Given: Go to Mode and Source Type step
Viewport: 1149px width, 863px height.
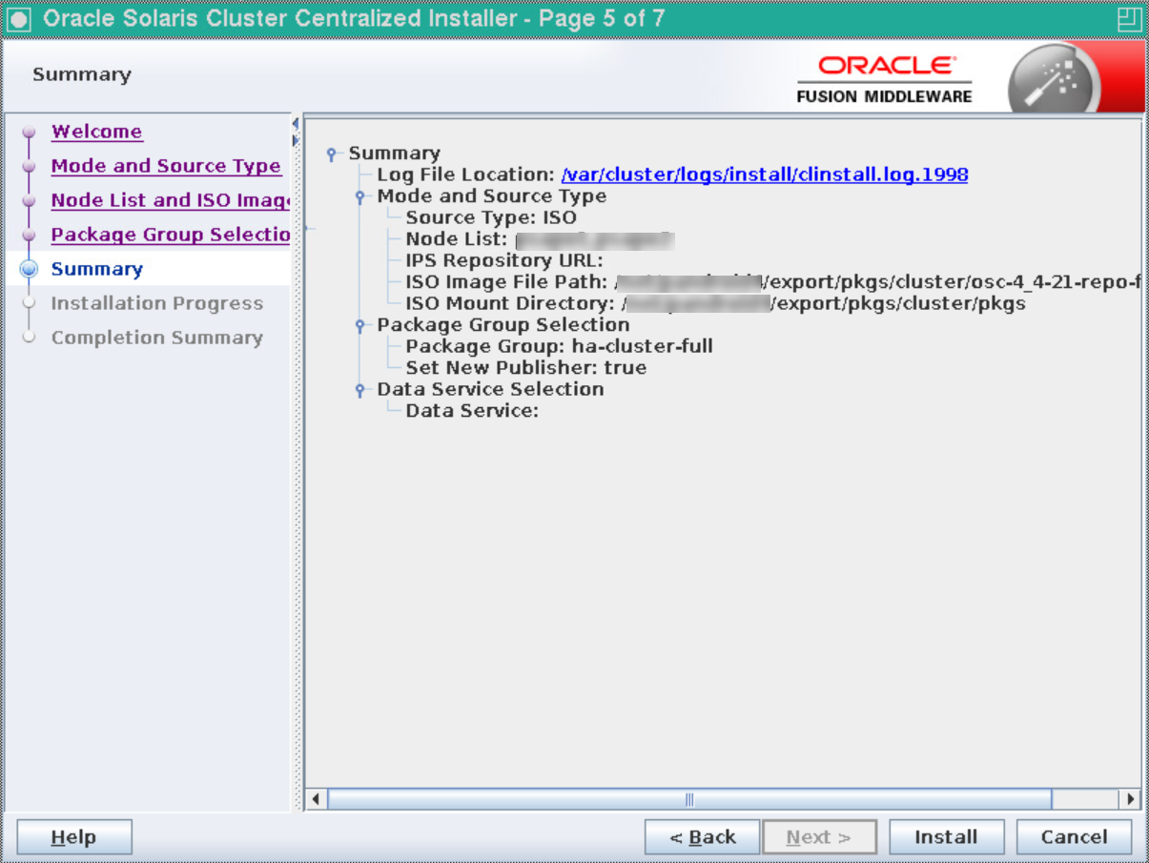Looking at the screenshot, I should tap(166, 166).
